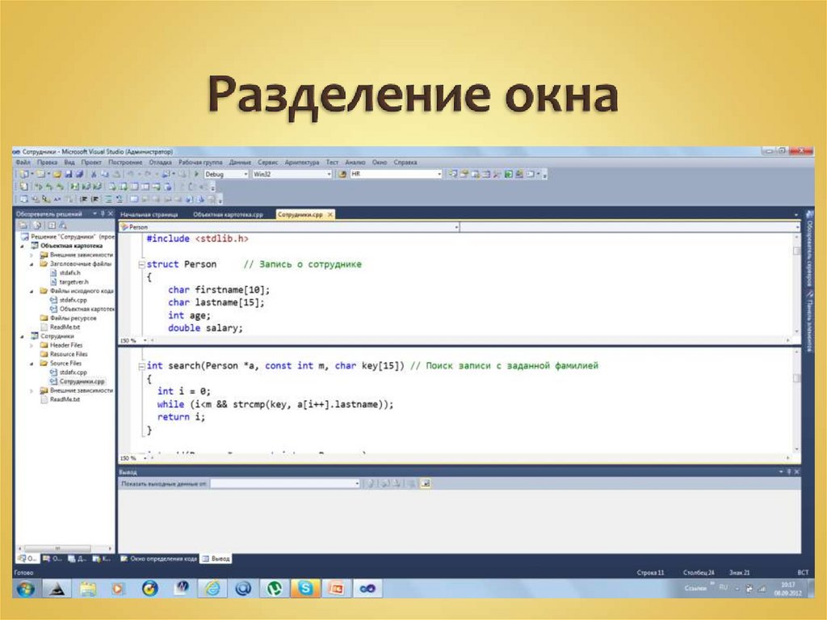Open the Построение menu
Image resolution: width=827 pixels, height=620 pixels.
(x=125, y=162)
